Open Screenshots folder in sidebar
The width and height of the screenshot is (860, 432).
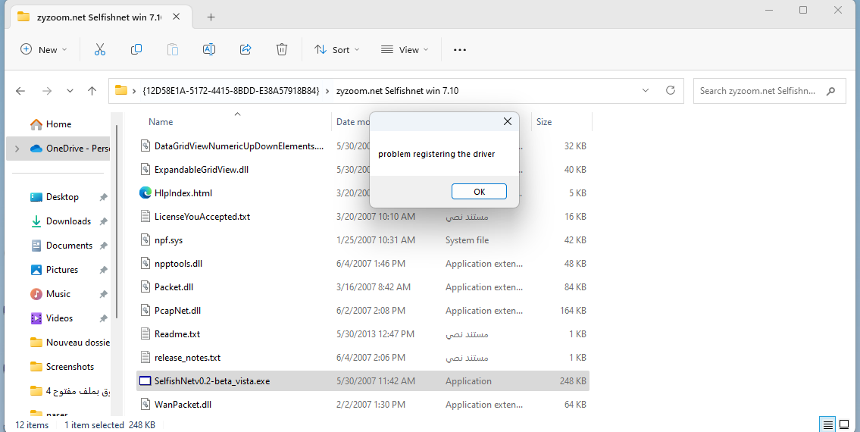pyautogui.click(x=70, y=366)
